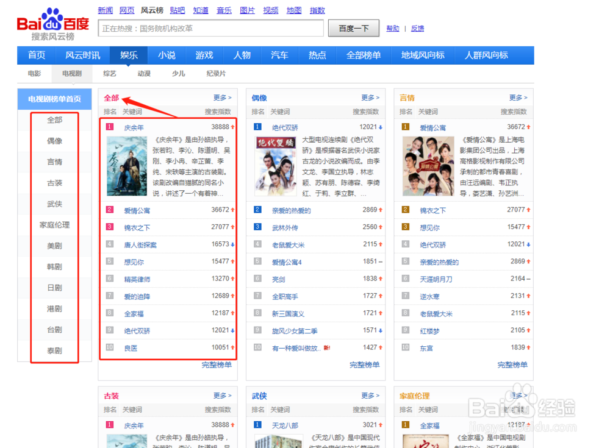Select the 地域风向标 navigation tab
Image resolution: width=610 pixels, height=448 pixels.
[x=423, y=55]
